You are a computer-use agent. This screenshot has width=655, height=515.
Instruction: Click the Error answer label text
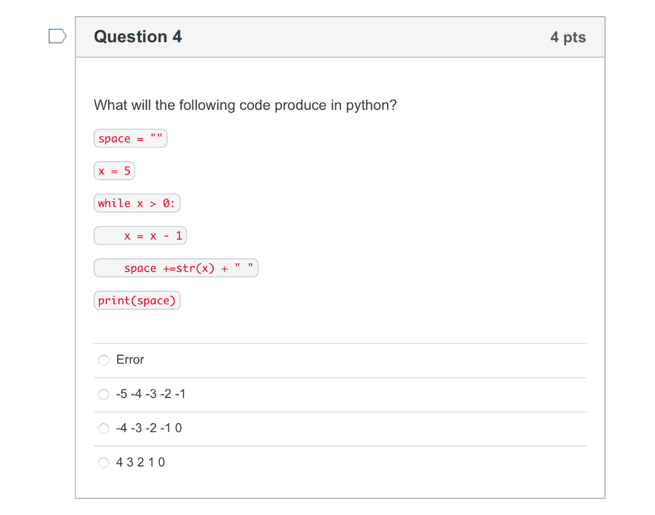(x=130, y=360)
